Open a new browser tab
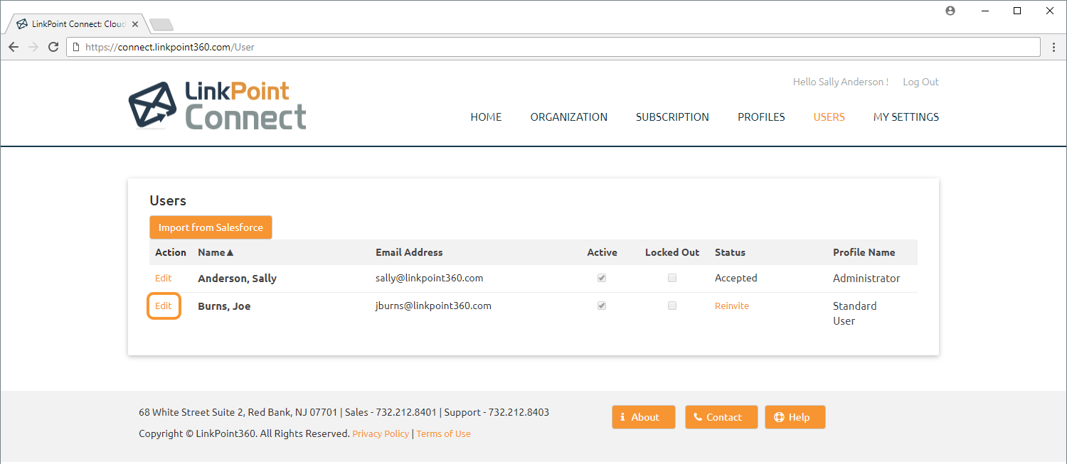The width and height of the screenshot is (1067, 464). [x=161, y=25]
